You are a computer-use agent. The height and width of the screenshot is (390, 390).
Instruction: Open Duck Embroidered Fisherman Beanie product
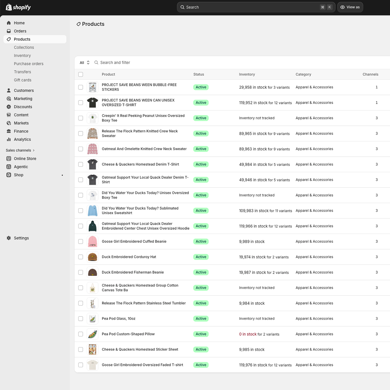tap(133, 272)
